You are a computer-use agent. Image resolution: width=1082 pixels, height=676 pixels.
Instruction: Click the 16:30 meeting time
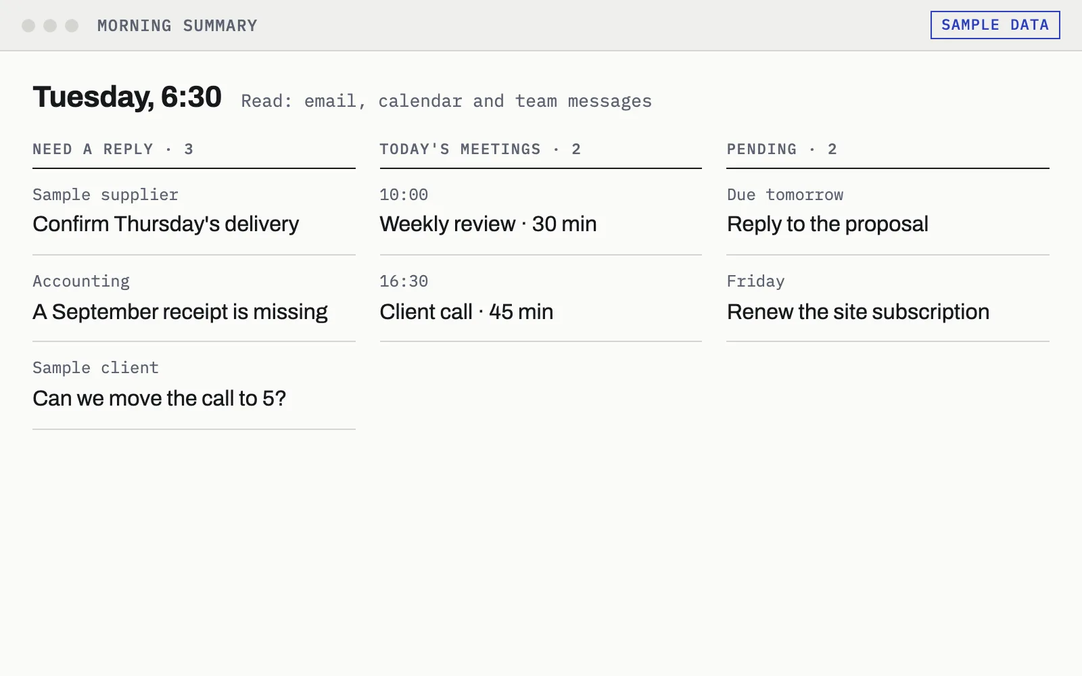(404, 281)
